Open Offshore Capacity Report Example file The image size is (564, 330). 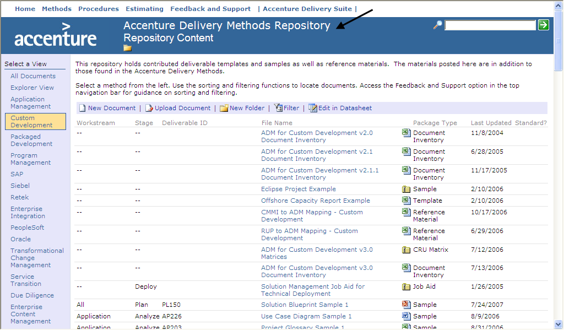[x=316, y=201]
